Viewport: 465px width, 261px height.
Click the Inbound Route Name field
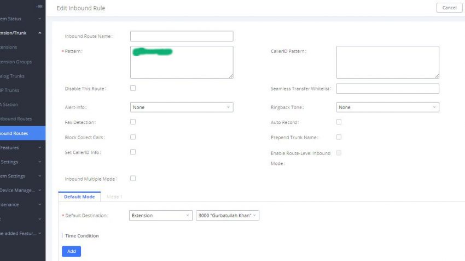pyautogui.click(x=182, y=36)
